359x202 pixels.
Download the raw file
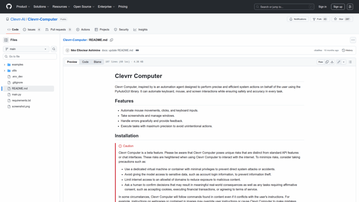coord(332,62)
